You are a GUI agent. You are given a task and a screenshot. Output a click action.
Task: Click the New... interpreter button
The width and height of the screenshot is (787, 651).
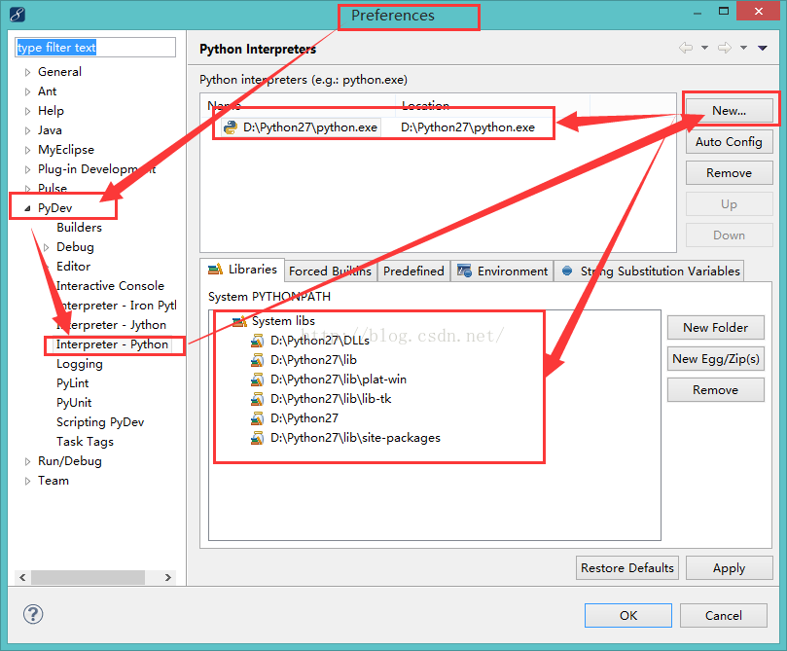coord(730,110)
